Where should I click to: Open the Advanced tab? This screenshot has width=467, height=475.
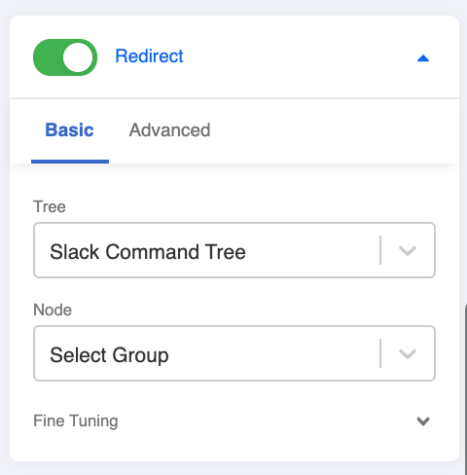[x=169, y=130]
